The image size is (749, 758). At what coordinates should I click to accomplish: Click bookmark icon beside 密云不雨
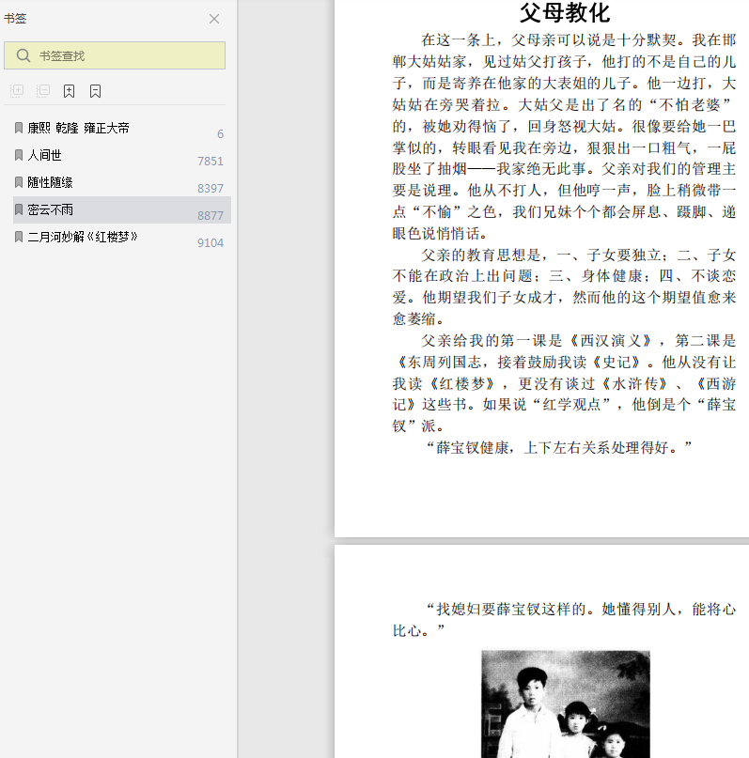tap(19, 209)
